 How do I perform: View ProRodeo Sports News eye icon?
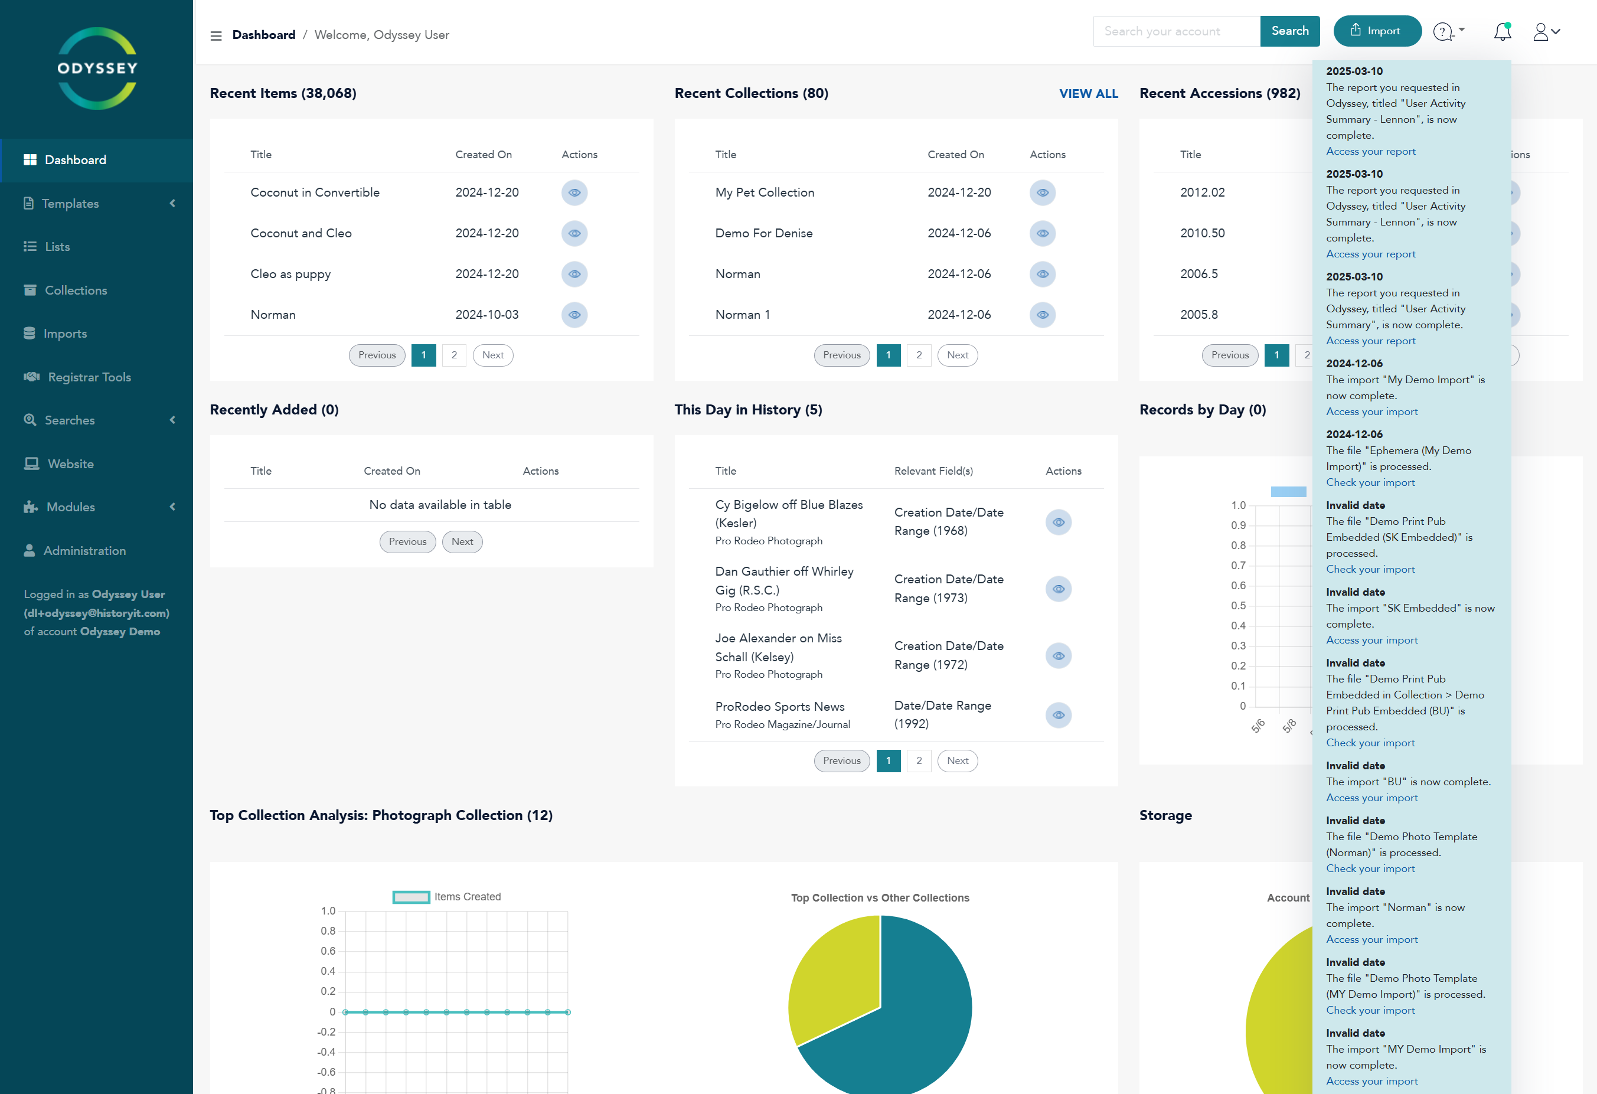click(x=1058, y=715)
